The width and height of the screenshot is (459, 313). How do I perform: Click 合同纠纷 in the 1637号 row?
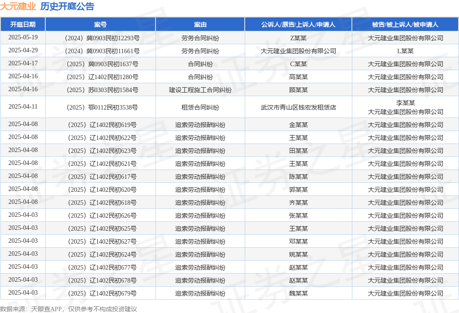point(200,64)
